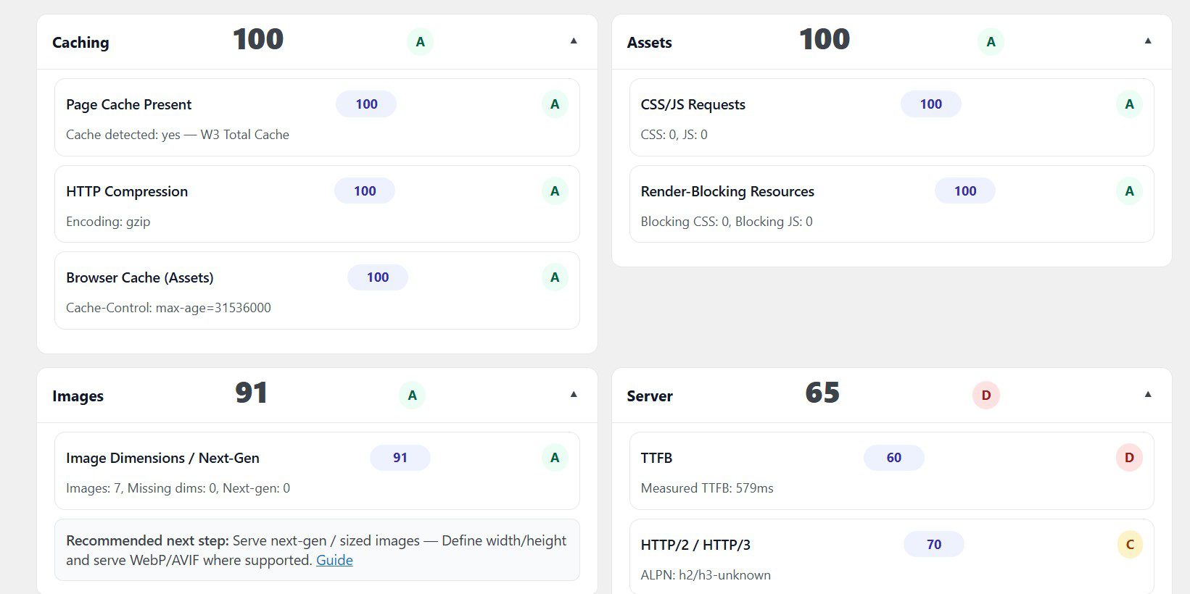Click the 'CSS/JS Requests' heading
Image resolution: width=1190 pixels, height=594 pixels.
click(x=693, y=104)
